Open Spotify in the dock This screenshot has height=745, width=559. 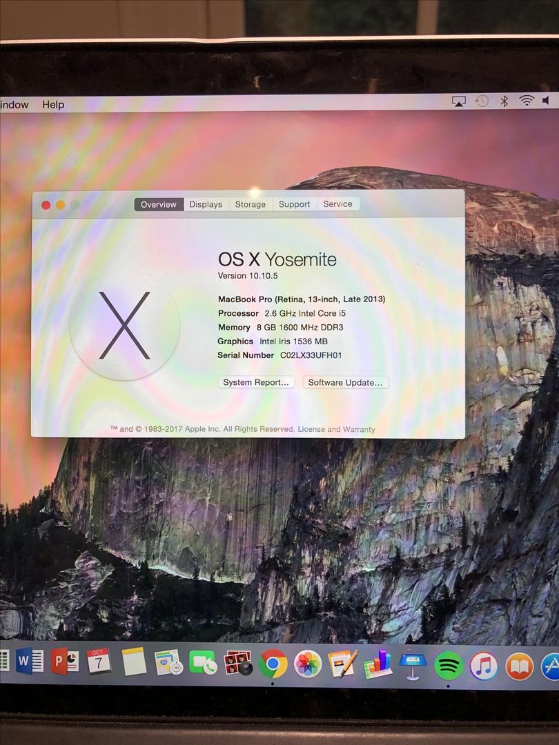449,666
